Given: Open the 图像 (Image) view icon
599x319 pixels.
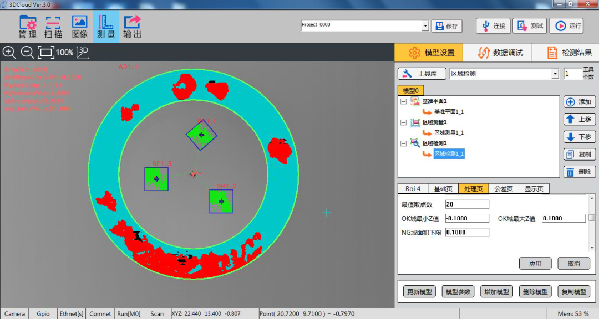Looking at the screenshot, I should 79,25.
